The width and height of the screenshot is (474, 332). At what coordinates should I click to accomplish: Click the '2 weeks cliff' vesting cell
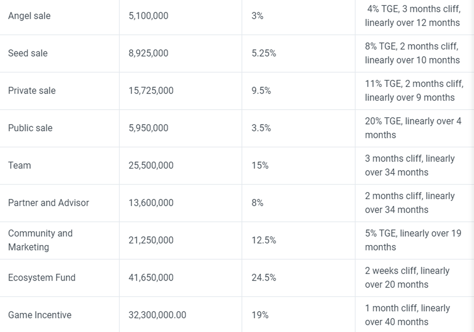coord(407,277)
